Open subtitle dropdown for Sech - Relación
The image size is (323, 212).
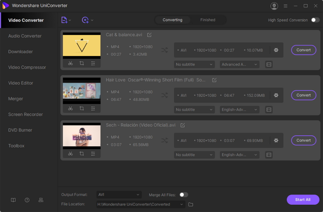pyautogui.click(x=194, y=155)
